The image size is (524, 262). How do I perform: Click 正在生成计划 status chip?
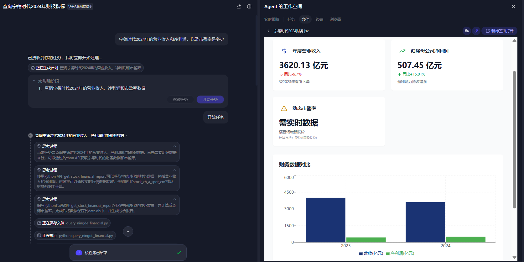click(86, 68)
